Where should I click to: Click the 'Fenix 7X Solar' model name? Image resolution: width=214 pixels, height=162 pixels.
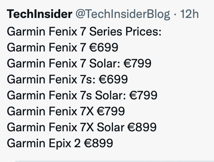coord(87,127)
